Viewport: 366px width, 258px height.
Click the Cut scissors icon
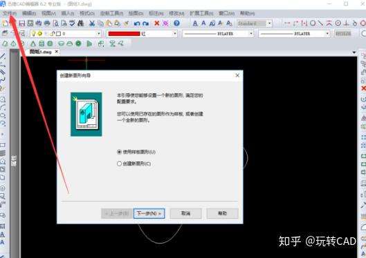coord(92,23)
